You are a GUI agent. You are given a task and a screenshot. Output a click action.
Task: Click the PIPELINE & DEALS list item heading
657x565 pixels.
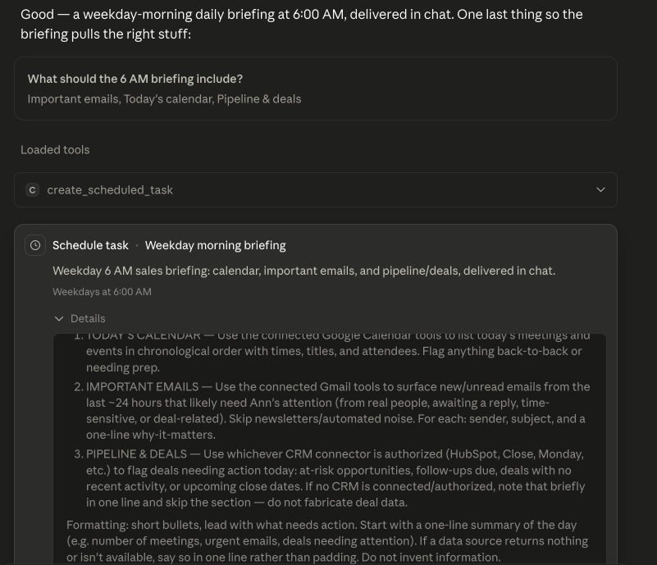pos(137,454)
